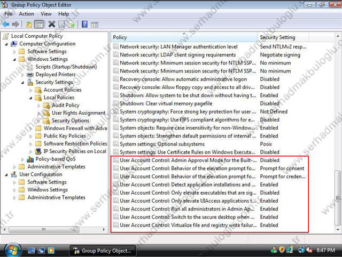Expand the Deployed Printers node
This screenshot has height=257, width=342.
(x=22, y=75)
